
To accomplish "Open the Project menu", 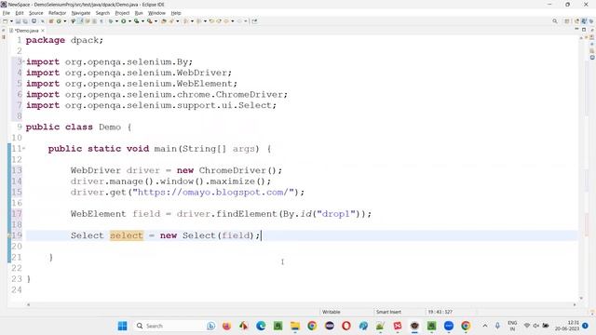I will 122,13.
